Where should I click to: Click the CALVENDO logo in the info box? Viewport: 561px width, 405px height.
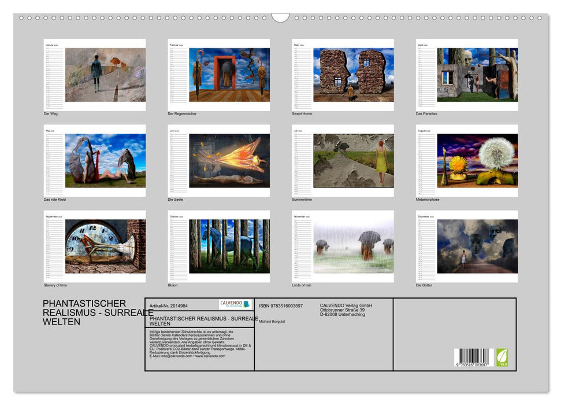(235, 304)
